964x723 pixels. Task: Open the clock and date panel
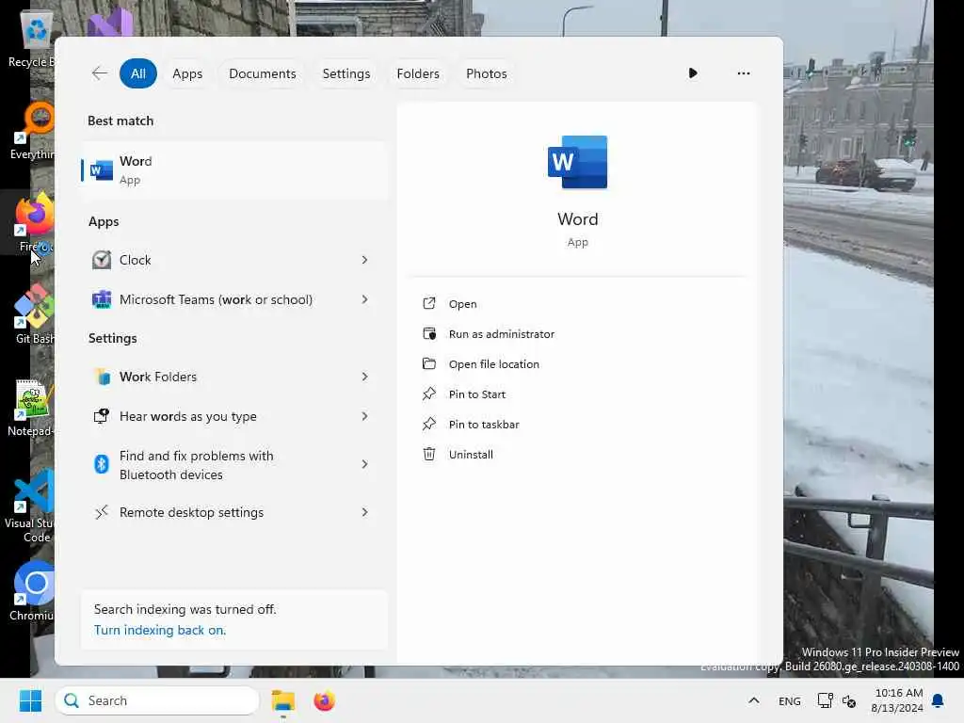click(x=897, y=700)
